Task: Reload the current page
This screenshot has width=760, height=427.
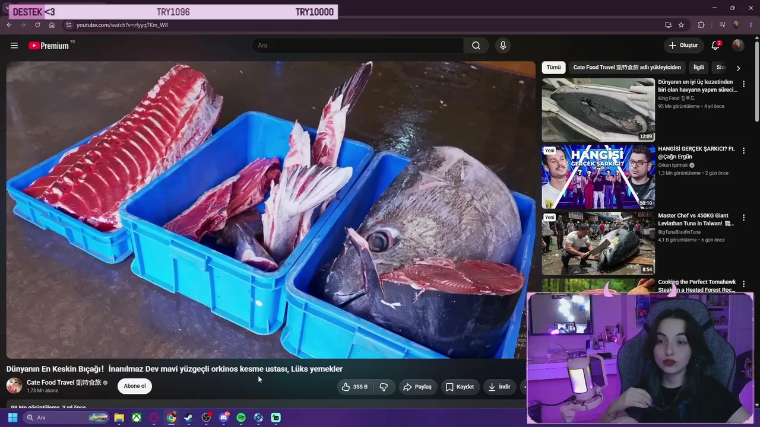Action: tap(37, 25)
